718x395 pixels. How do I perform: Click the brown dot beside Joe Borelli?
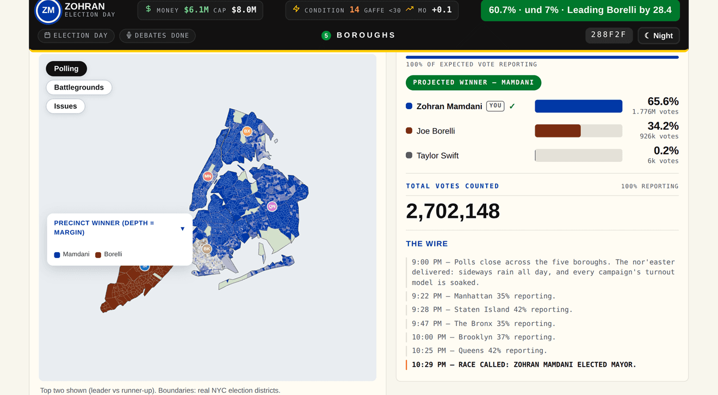409,130
